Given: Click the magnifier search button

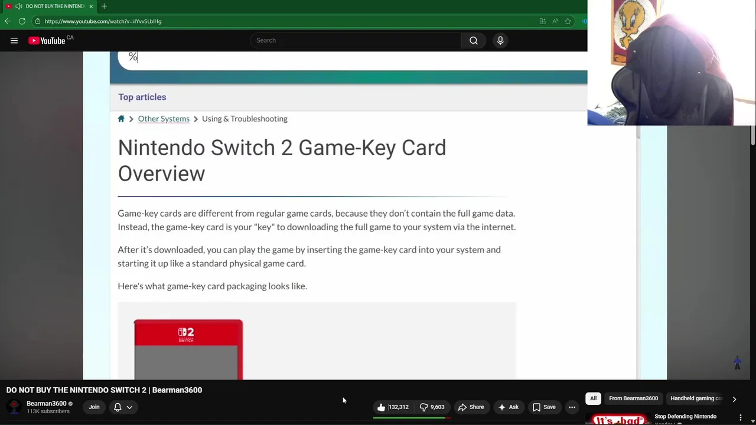Looking at the screenshot, I should 473,40.
